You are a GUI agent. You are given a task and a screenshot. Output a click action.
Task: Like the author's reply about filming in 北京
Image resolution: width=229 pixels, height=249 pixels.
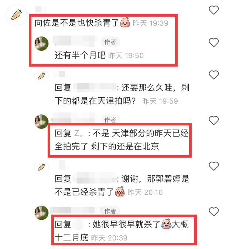point(213,120)
